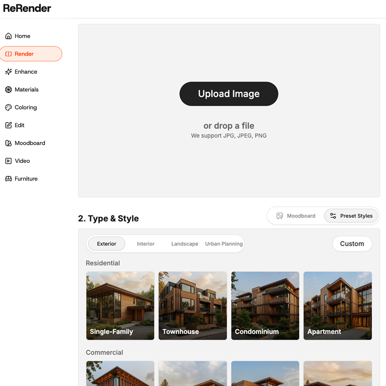Open the Video label in sidebar
Viewport: 386px width, 386px height.
coord(22,161)
